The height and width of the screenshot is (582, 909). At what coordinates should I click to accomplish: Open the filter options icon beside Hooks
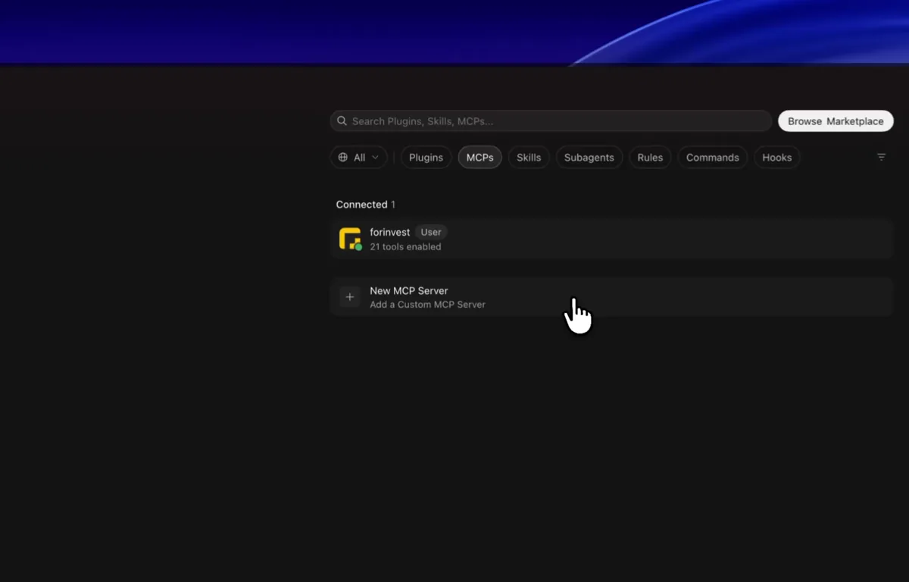coord(881,157)
